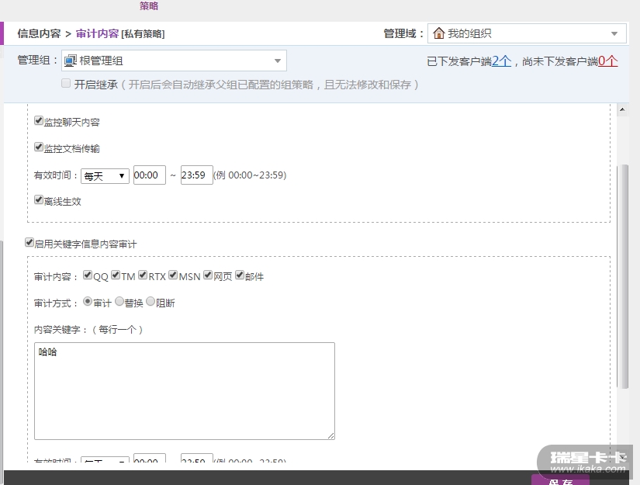640x485 pixels.
Task: Toggle the 开启继承 checkbox
Action: coord(66,83)
